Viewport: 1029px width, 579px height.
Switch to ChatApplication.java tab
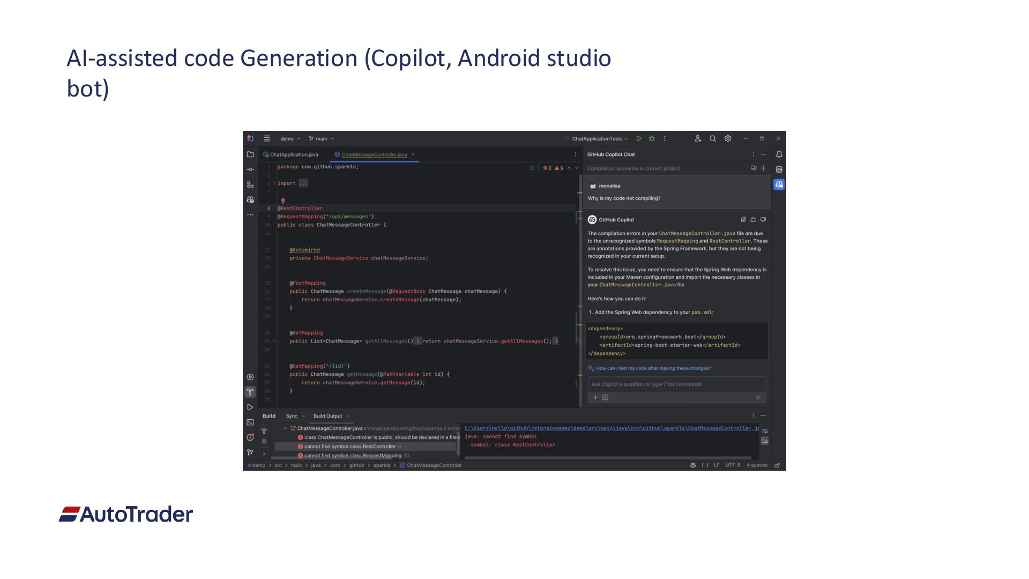(290, 154)
